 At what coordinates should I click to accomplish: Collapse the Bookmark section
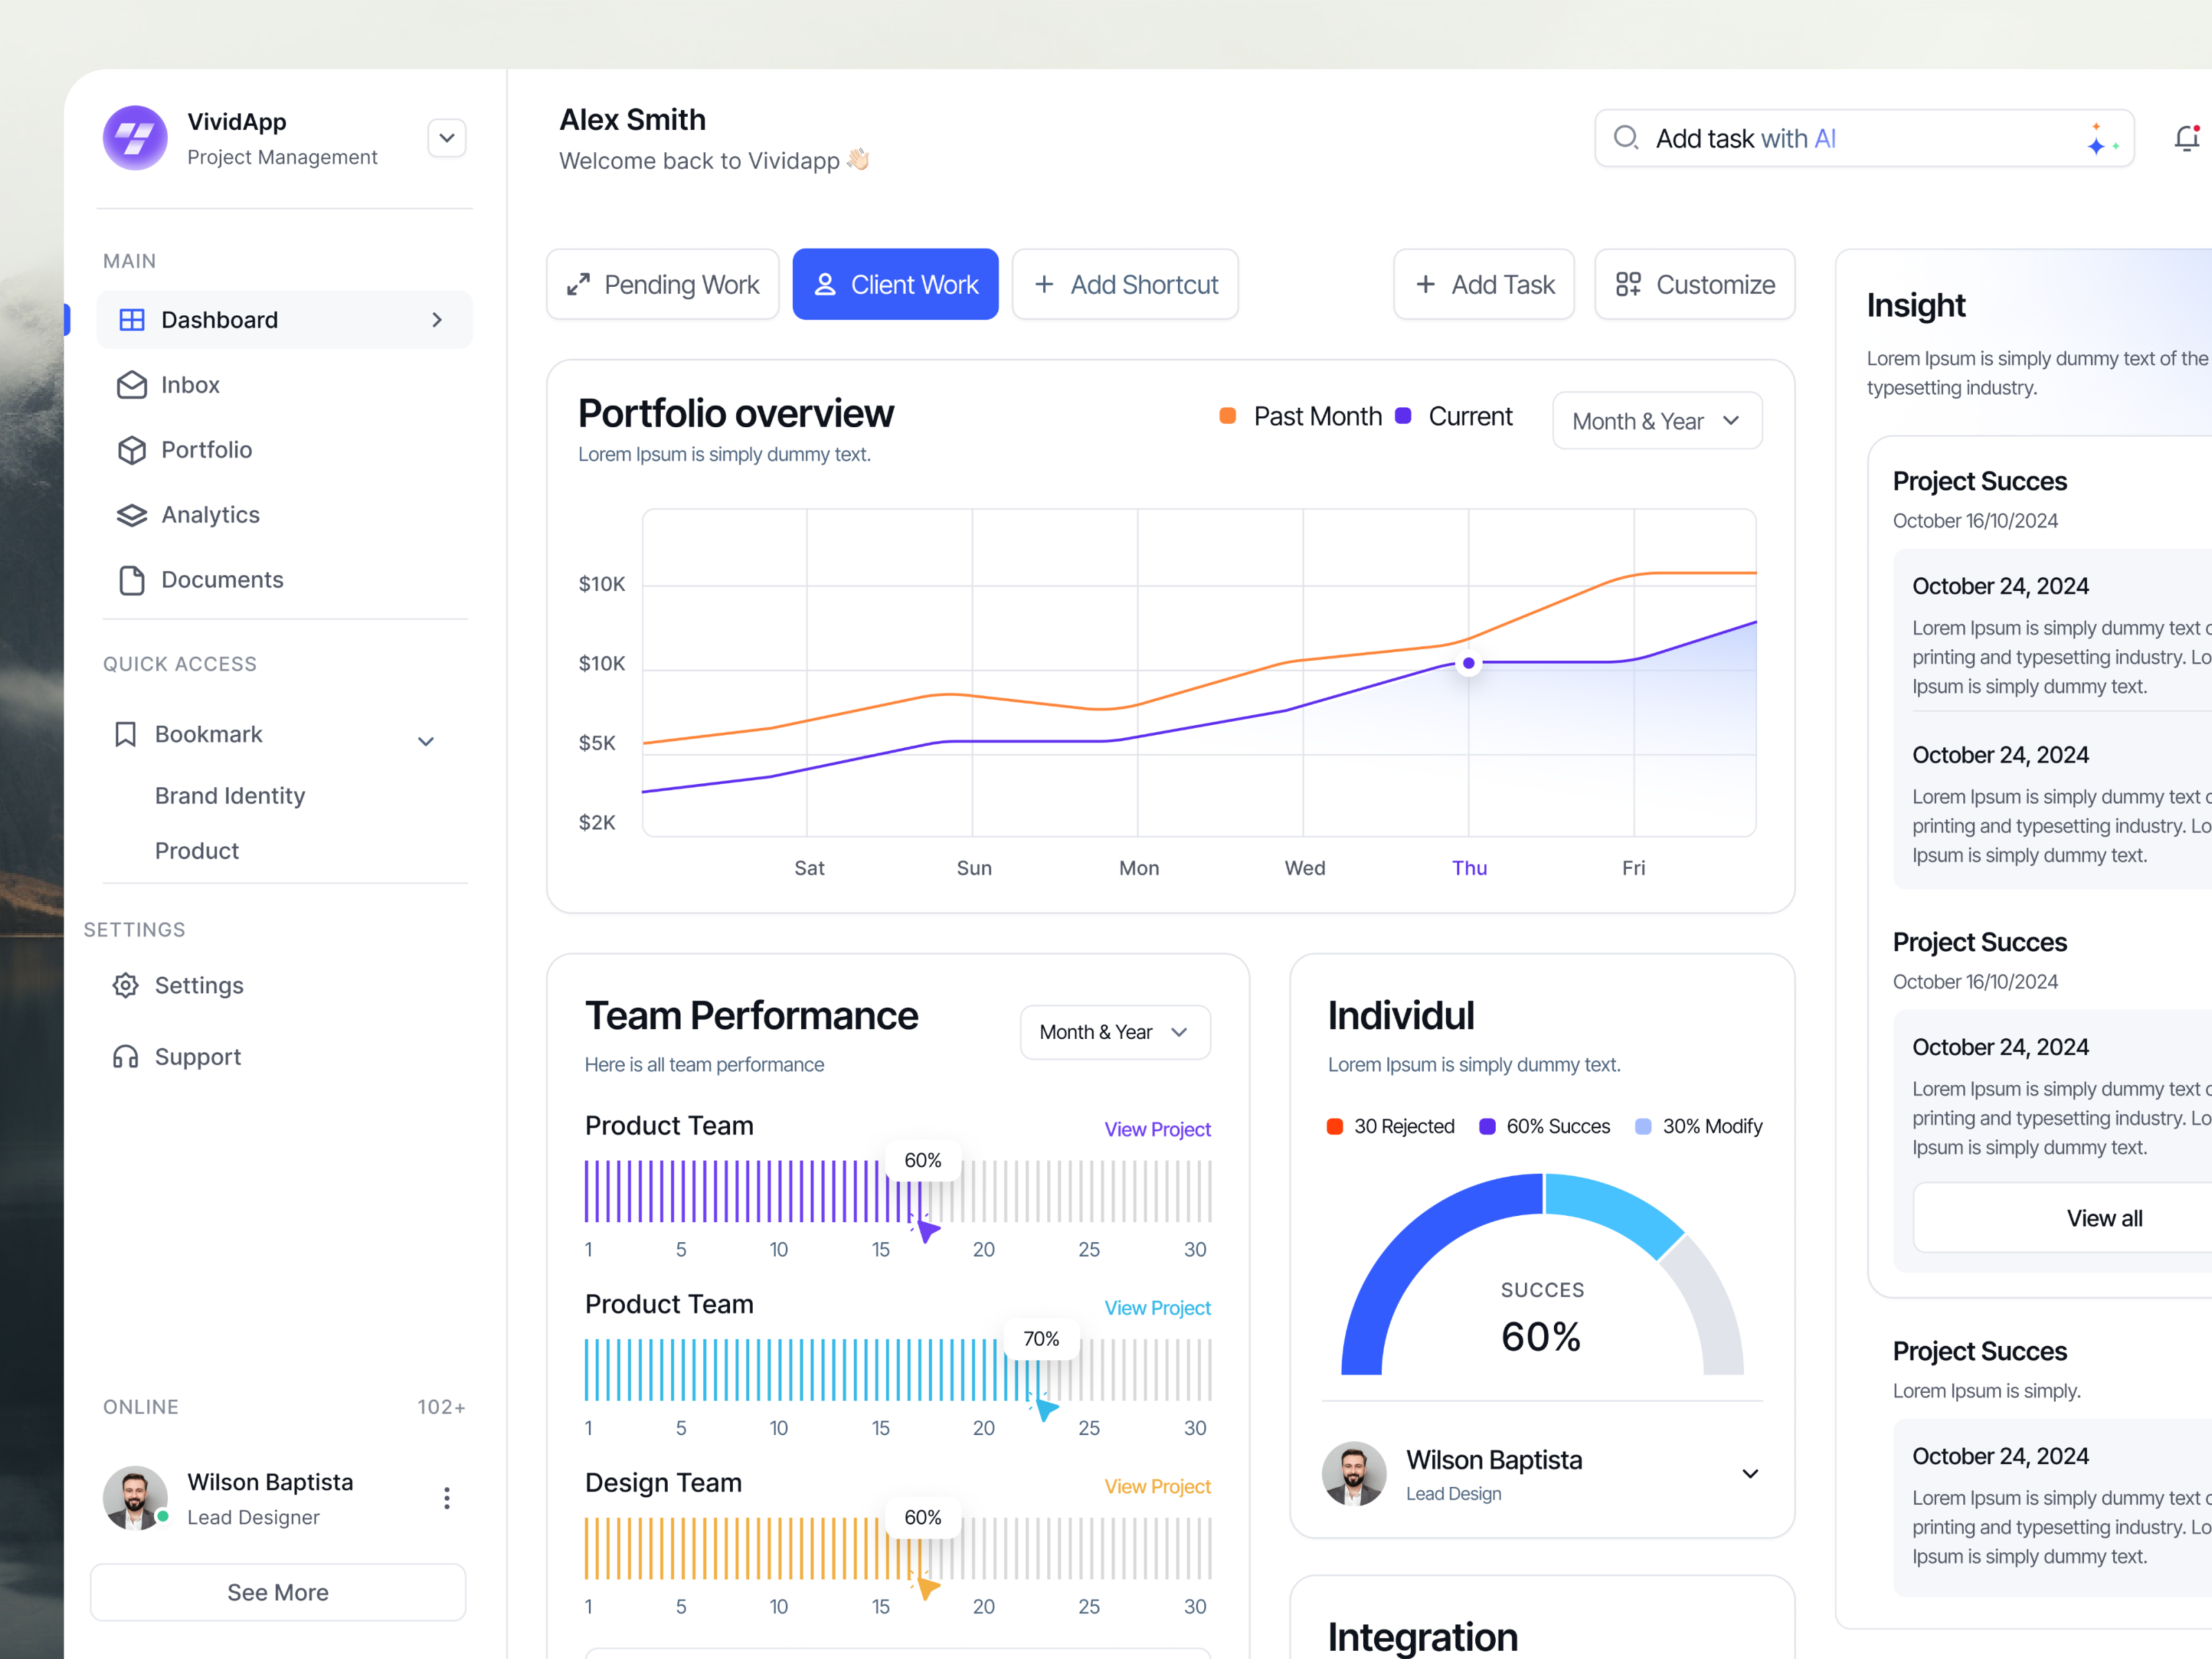pos(425,740)
